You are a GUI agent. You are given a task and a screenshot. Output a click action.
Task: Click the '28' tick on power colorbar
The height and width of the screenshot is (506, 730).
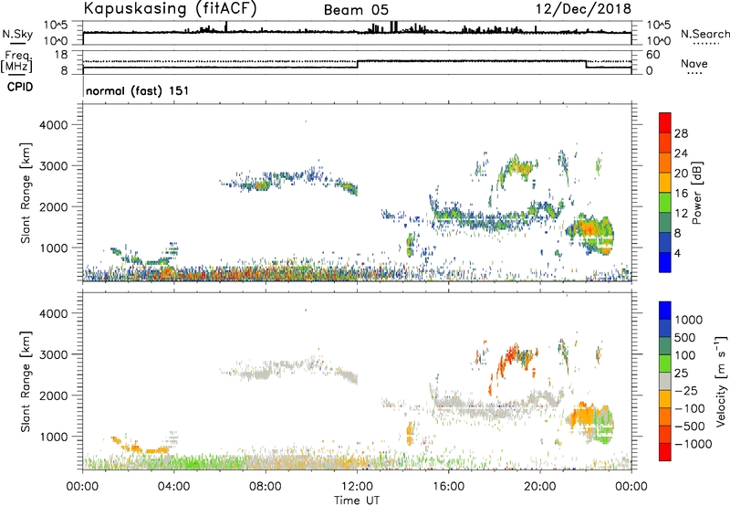[x=681, y=133]
